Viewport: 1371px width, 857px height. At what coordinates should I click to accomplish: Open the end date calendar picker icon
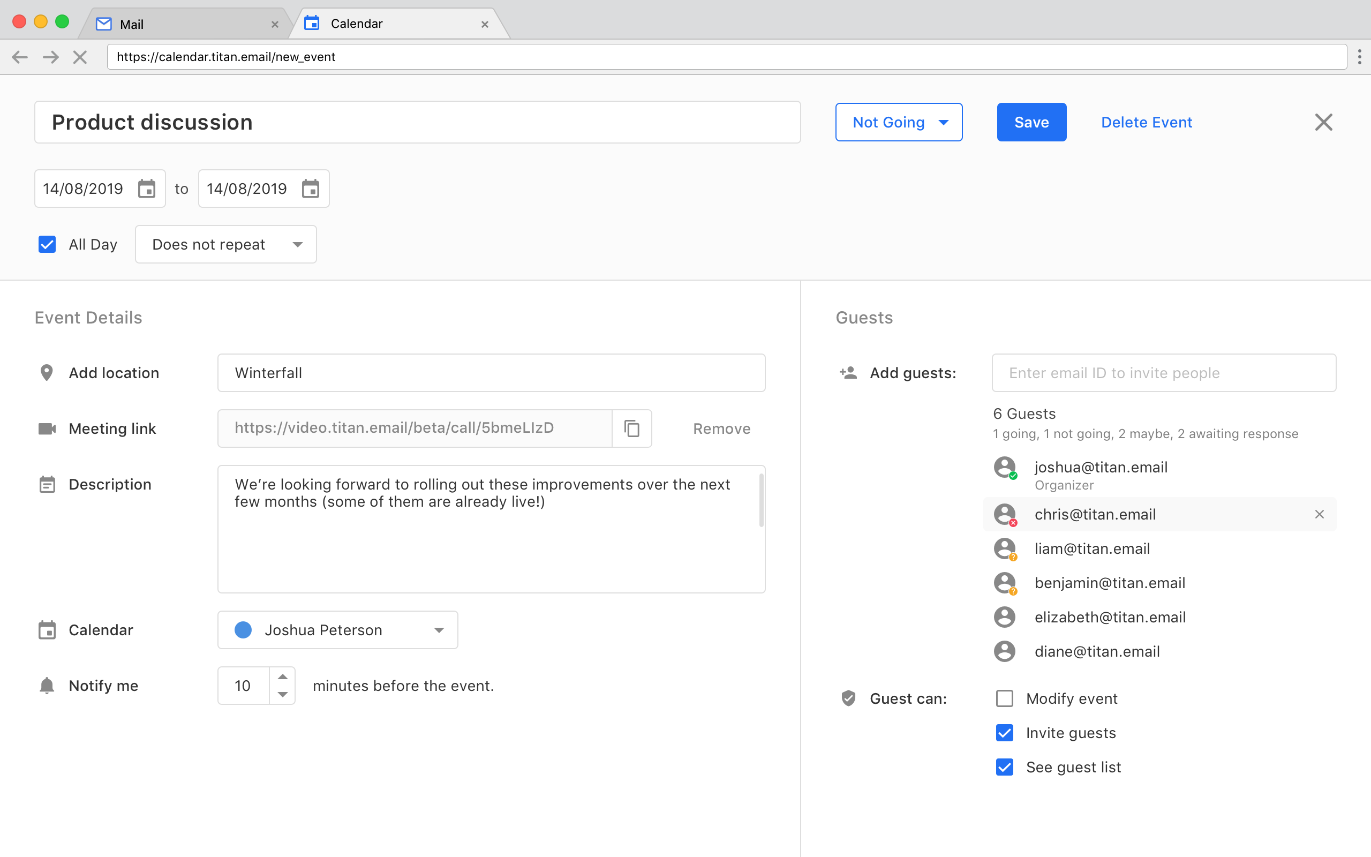pyautogui.click(x=311, y=189)
